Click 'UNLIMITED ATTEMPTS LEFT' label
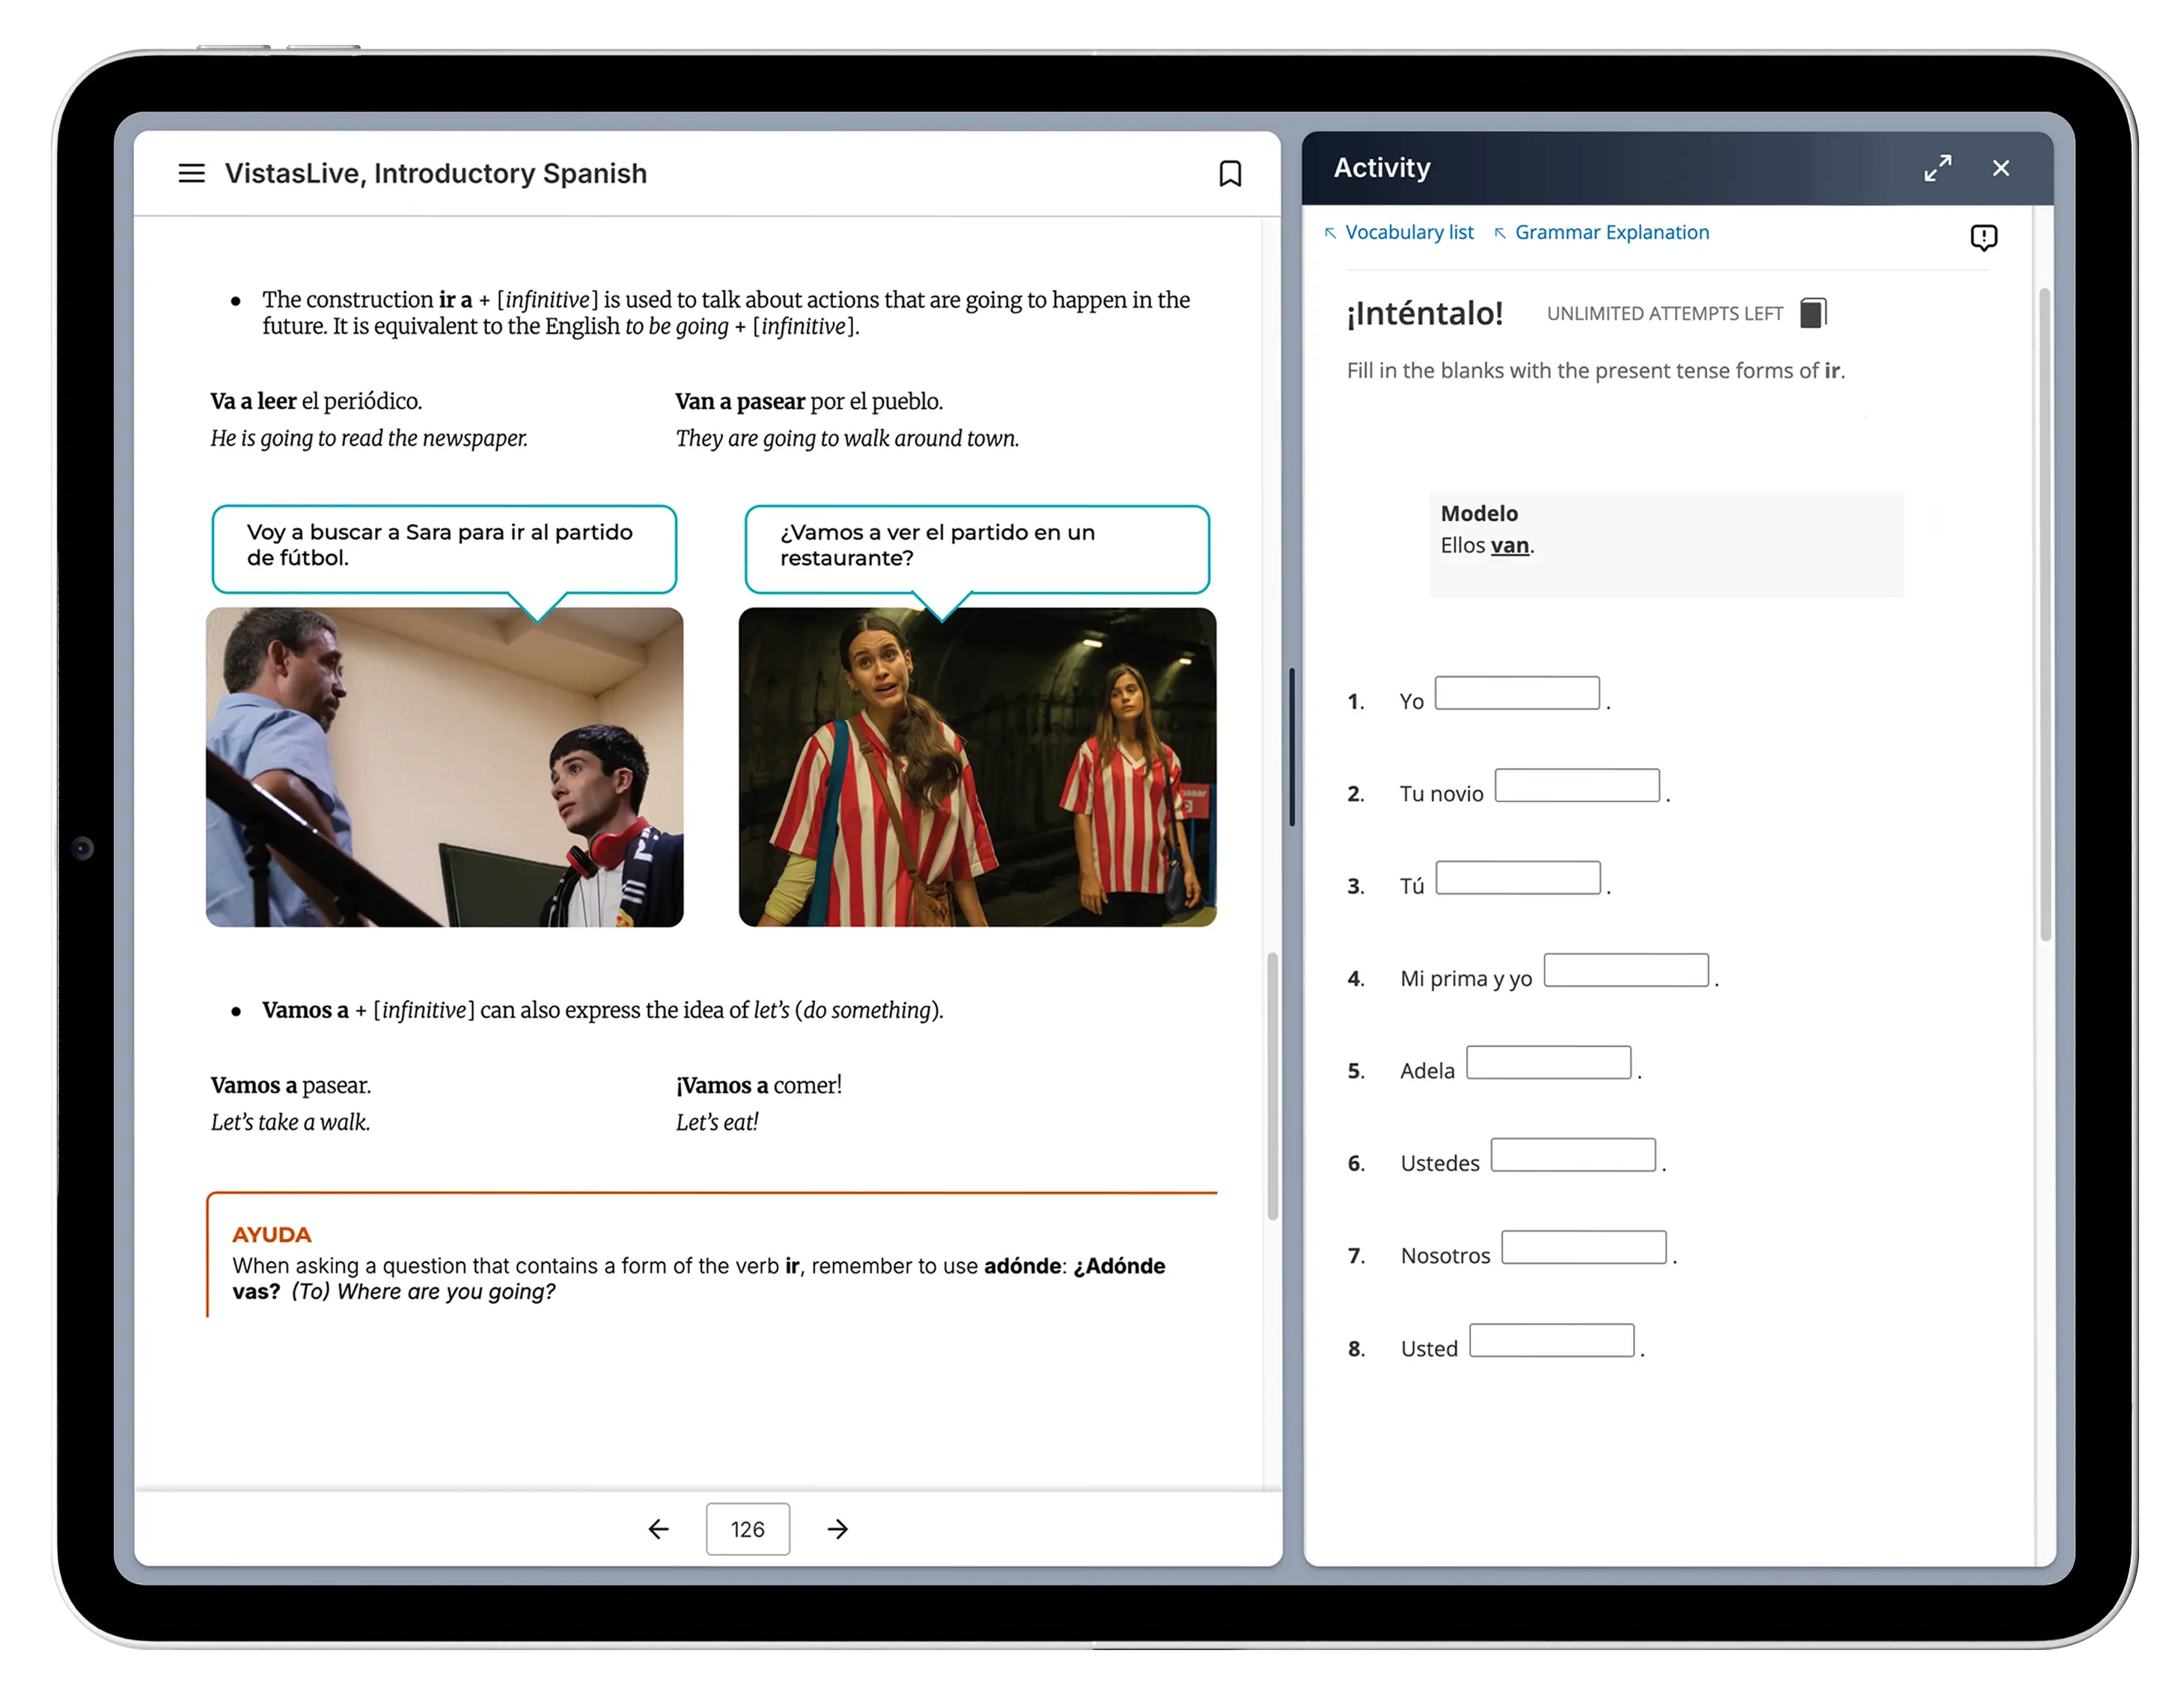Screen dimensions: 2184x1695 pyautogui.click(x=1665, y=313)
